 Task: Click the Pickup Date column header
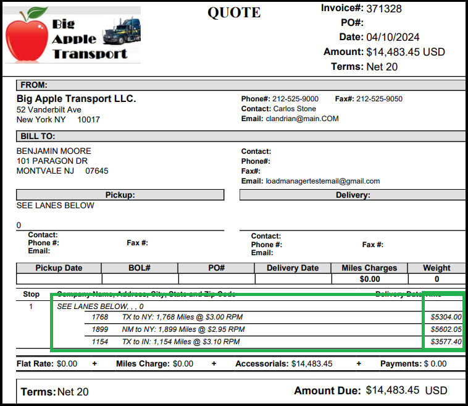click(x=59, y=268)
